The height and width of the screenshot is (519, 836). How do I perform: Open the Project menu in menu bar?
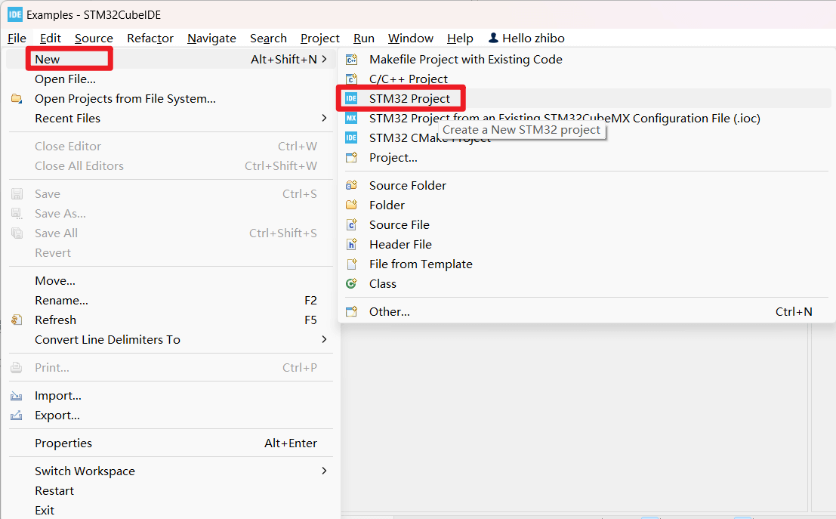pos(319,38)
